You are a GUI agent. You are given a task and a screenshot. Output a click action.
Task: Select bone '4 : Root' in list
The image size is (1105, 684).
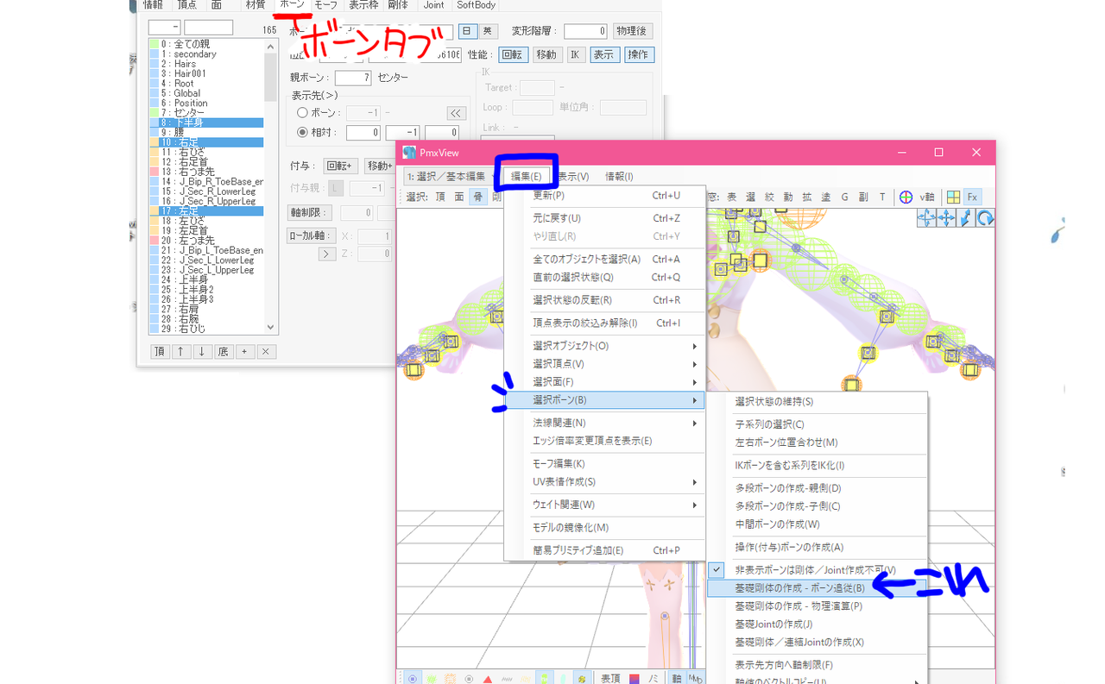coord(205,84)
